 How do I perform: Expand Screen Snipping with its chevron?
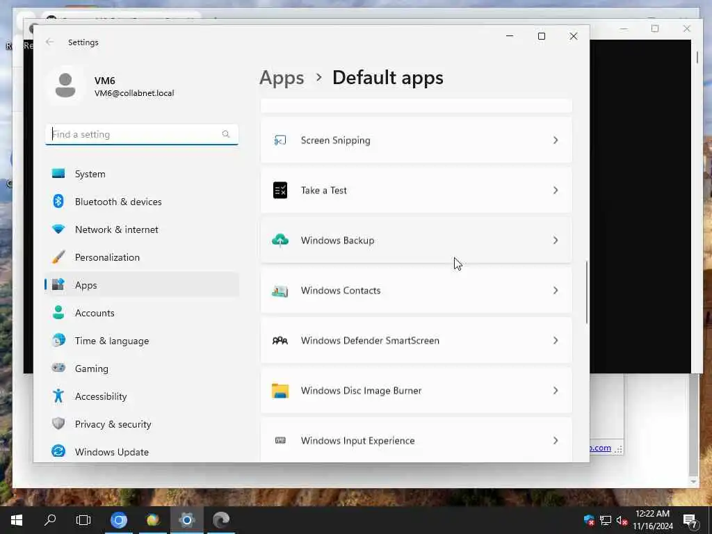pyautogui.click(x=556, y=140)
